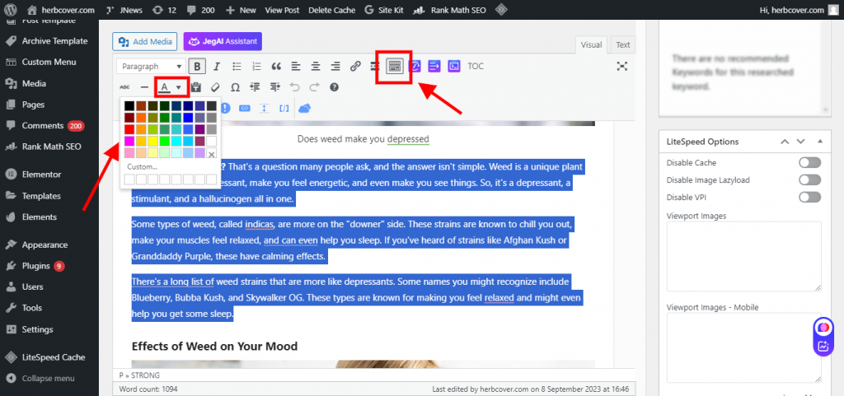Click View Post in admin bar
The image size is (844, 396).
pyautogui.click(x=282, y=10)
